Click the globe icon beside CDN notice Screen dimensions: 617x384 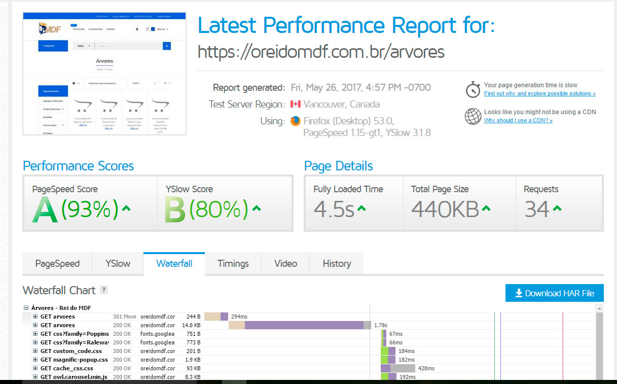[473, 116]
